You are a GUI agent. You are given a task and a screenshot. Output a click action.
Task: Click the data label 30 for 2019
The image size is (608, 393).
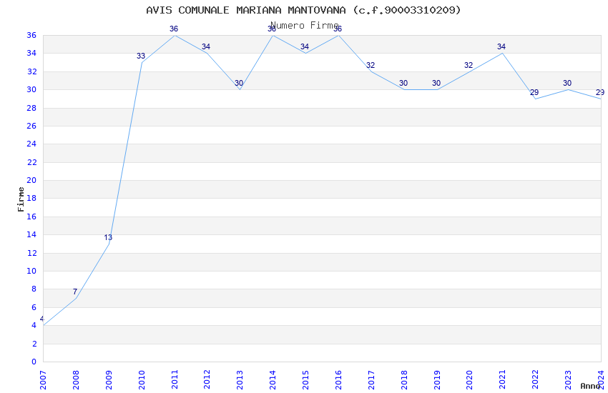[x=436, y=84]
